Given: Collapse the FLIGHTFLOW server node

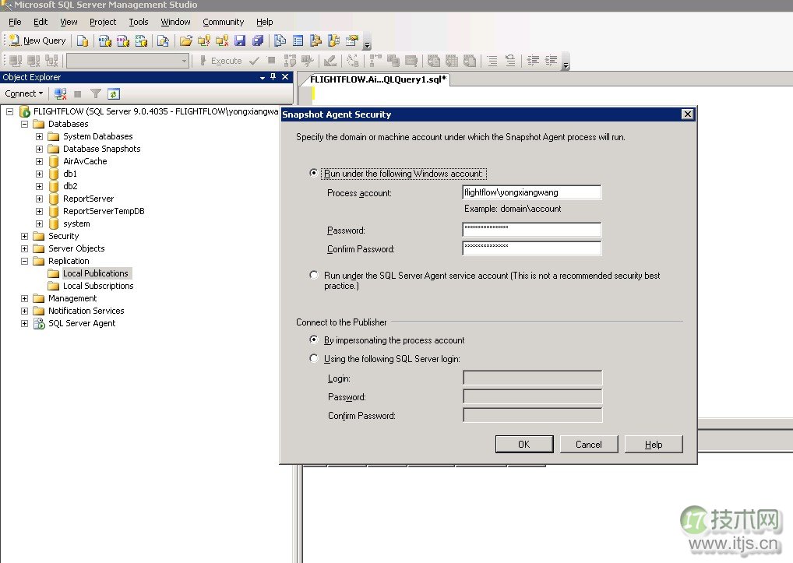Looking at the screenshot, I should click(9, 111).
